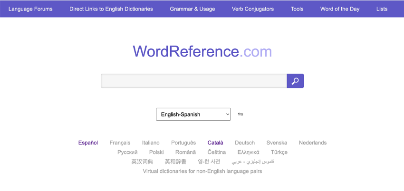
Task: Switch site language to Deutsch
Action: point(245,143)
